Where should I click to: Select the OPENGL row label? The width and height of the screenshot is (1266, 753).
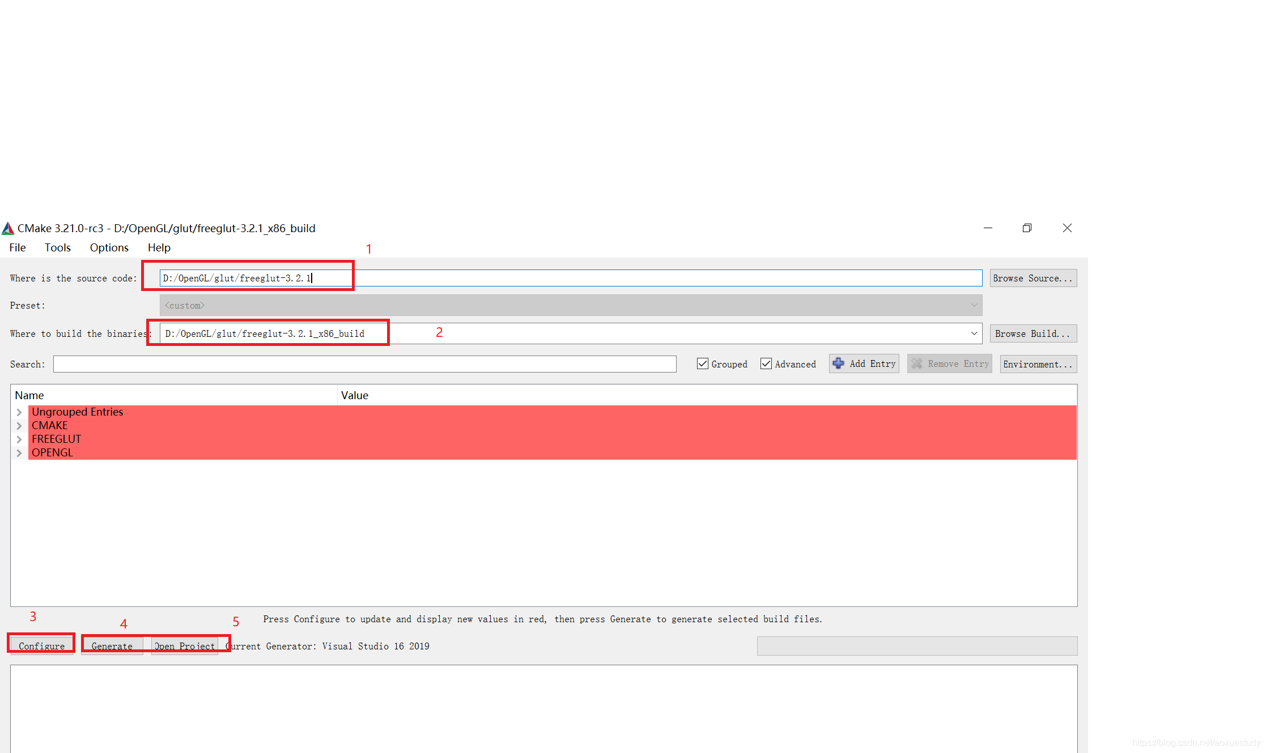[52, 453]
